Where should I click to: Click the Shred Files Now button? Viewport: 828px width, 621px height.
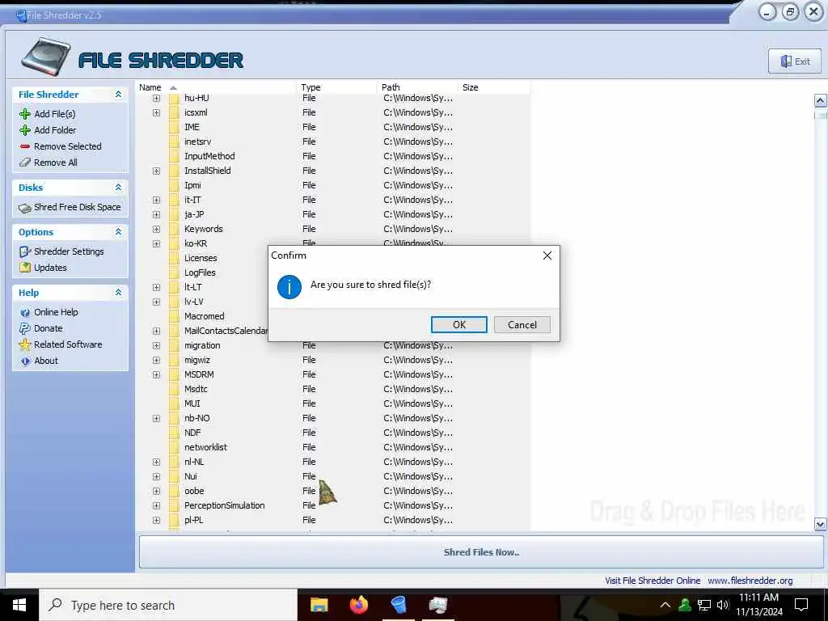click(481, 552)
